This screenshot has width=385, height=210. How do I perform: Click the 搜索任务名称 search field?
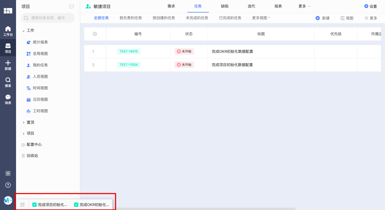click(x=48, y=18)
